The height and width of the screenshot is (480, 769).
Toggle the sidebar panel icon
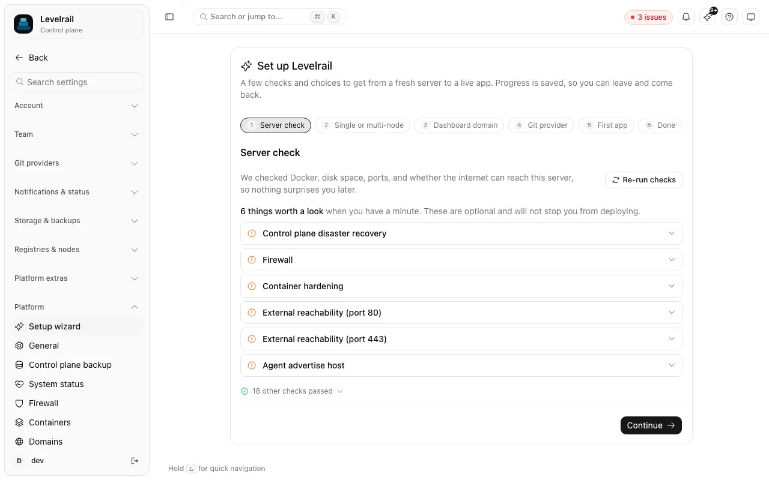click(x=169, y=17)
